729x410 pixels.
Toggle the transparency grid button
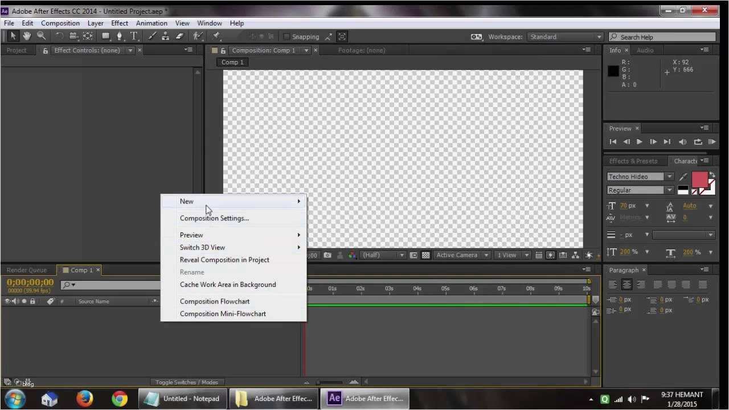[425, 256]
